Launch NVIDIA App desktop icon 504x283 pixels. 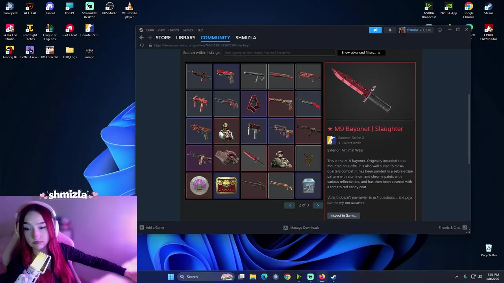[448, 9]
